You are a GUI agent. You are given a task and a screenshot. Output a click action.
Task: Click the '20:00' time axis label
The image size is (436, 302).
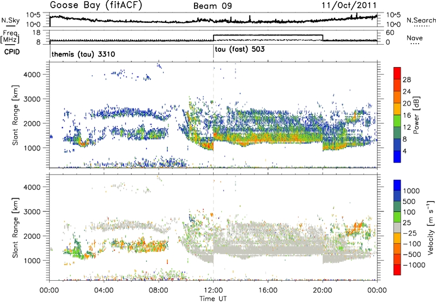323,291
